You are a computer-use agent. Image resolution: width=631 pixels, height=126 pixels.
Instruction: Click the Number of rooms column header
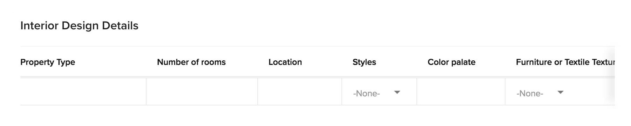point(191,62)
